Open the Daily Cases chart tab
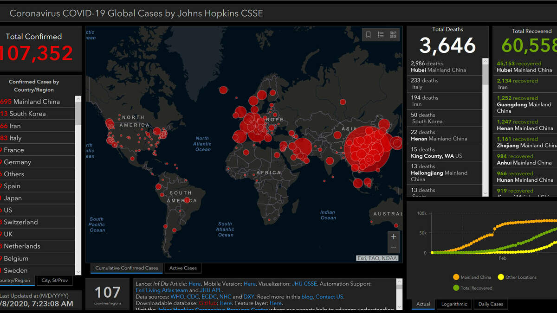 [490, 304]
